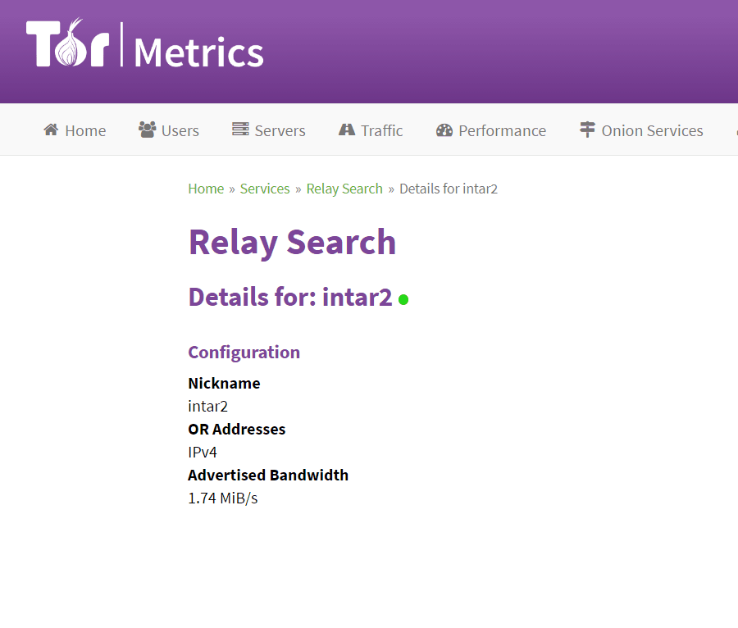Click the 'Details for: intar2' heading
738x628 pixels.
[290, 298]
